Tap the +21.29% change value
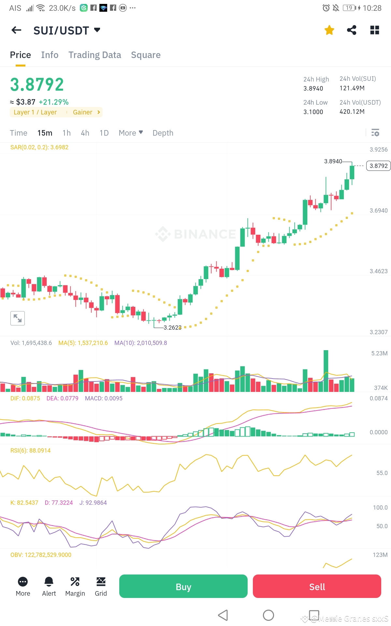The height and width of the screenshot is (626, 391). click(x=54, y=102)
